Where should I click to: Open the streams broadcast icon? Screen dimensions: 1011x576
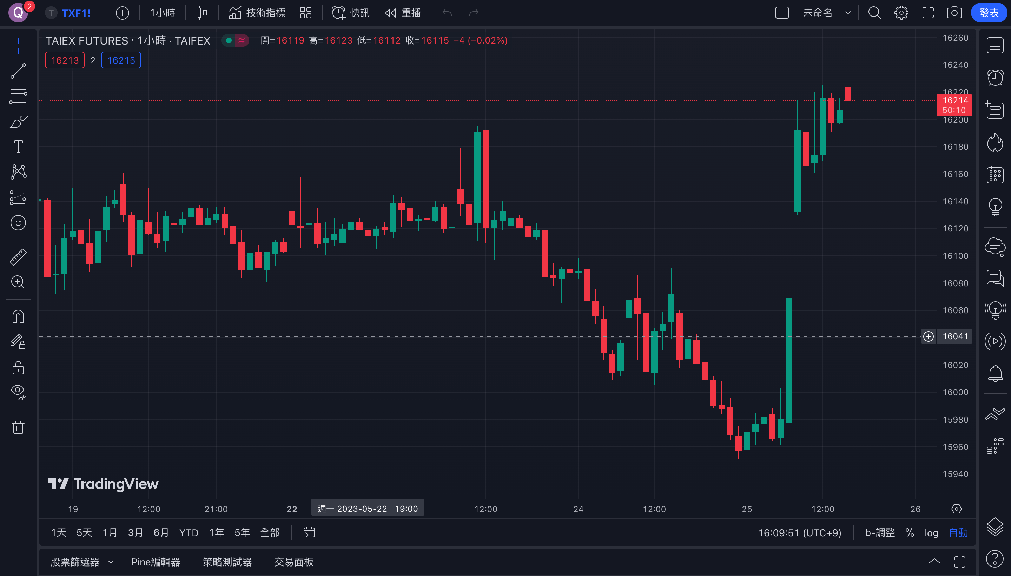click(x=995, y=341)
